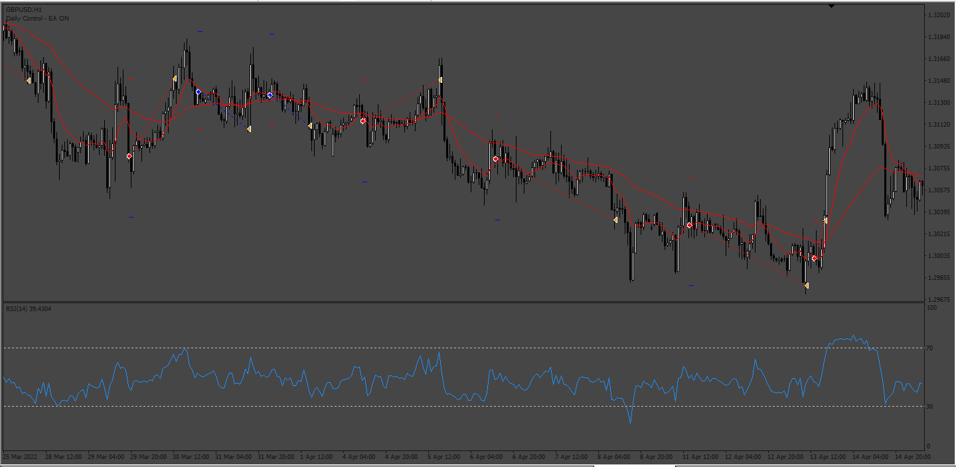This screenshot has width=956, height=467.
Task: Click the blue dash below 4 Apr 04:00 candles
Action: (364, 182)
